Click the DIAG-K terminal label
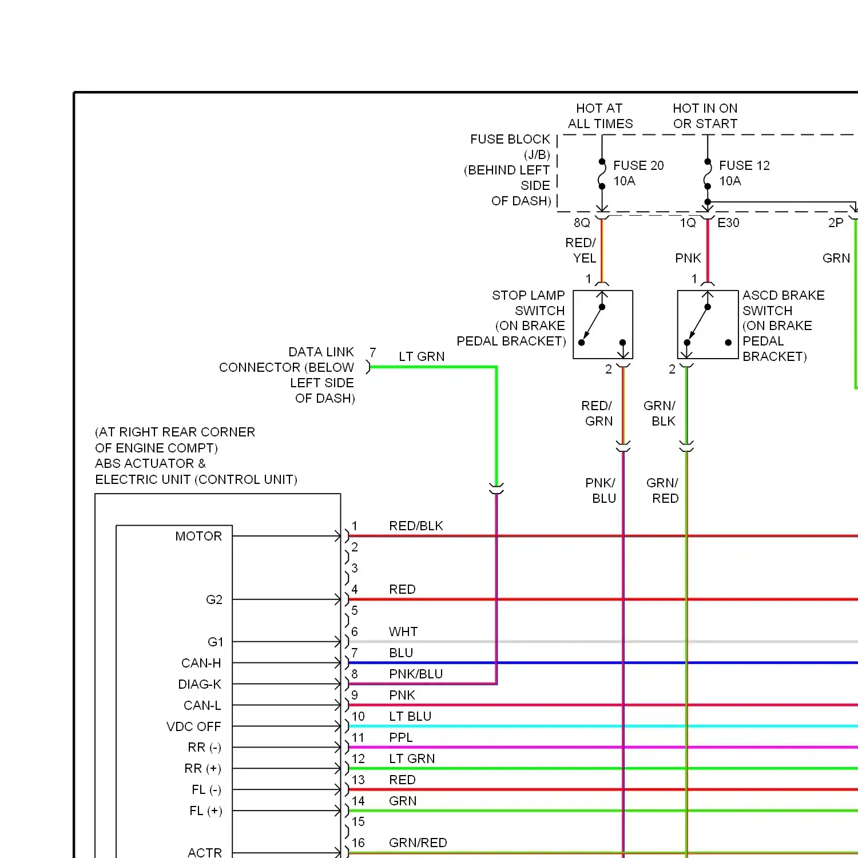Viewport: 858px width, 858px height. pyautogui.click(x=200, y=685)
